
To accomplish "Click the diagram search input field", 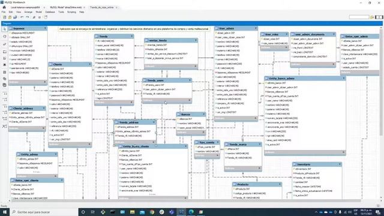I will tap(359, 17).
